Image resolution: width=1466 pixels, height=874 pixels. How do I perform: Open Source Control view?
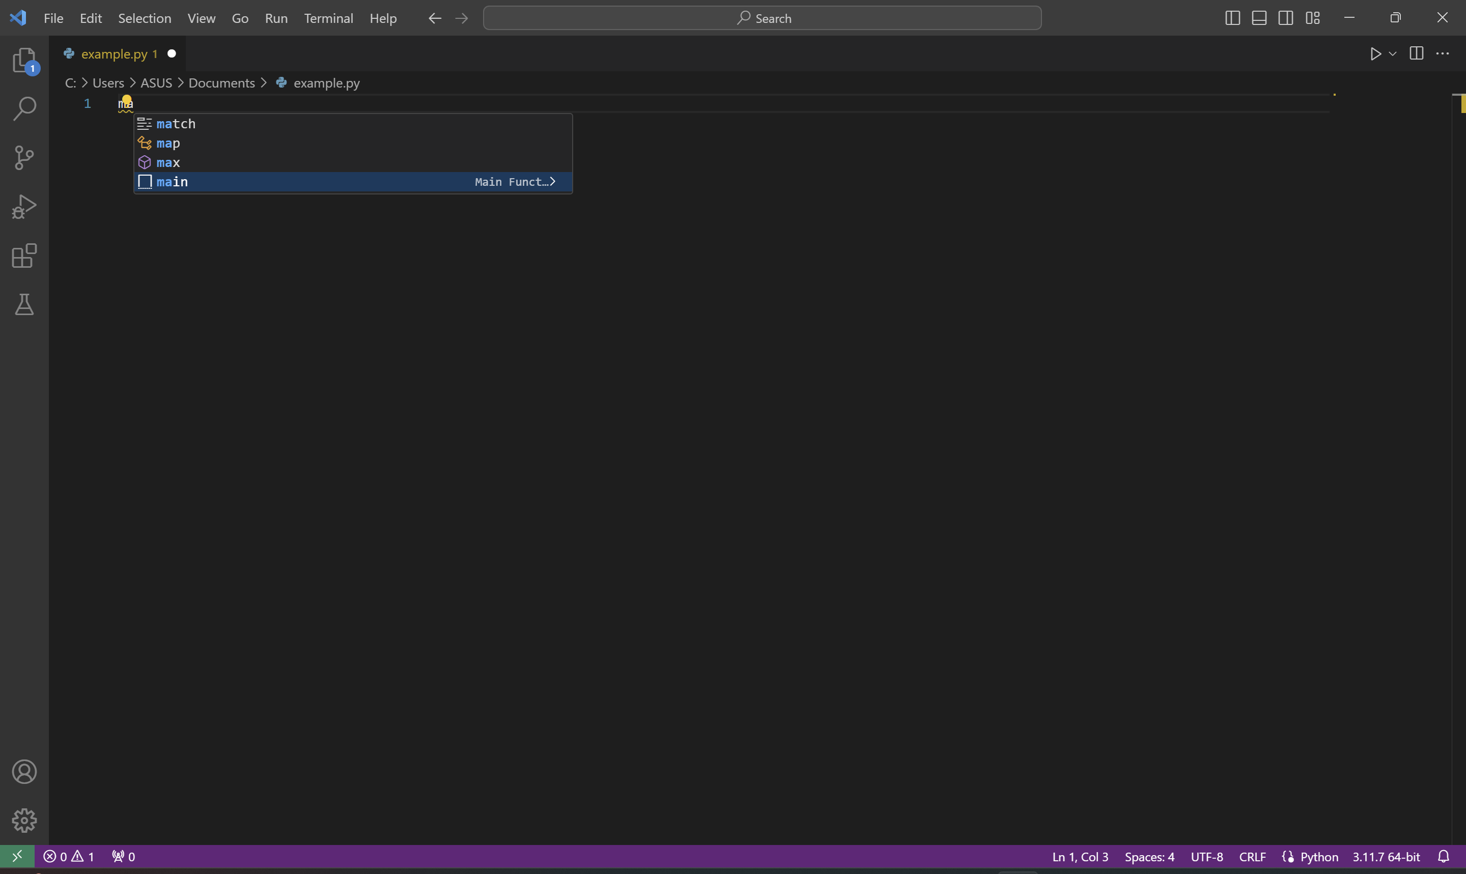(24, 158)
